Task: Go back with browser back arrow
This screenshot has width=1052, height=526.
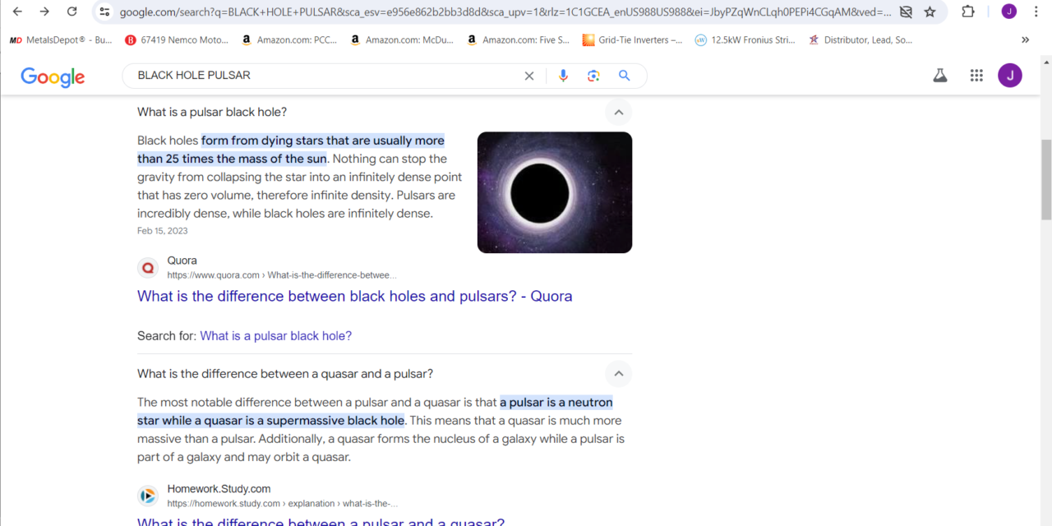Action: (17, 12)
